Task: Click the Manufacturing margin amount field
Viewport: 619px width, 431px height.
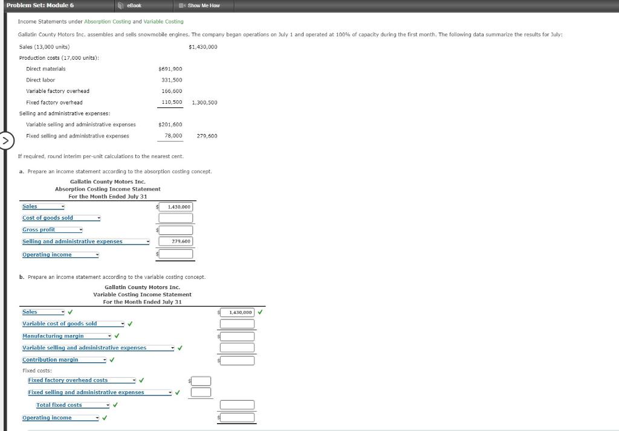Action: [237, 336]
